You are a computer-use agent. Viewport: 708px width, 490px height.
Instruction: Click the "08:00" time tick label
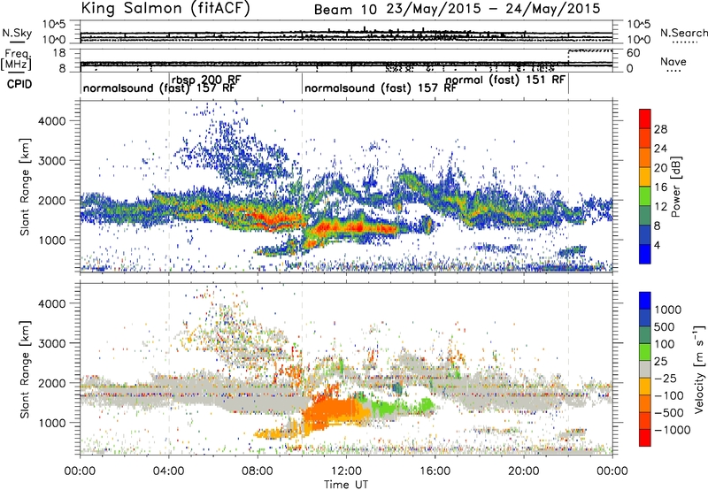pyautogui.click(x=258, y=471)
